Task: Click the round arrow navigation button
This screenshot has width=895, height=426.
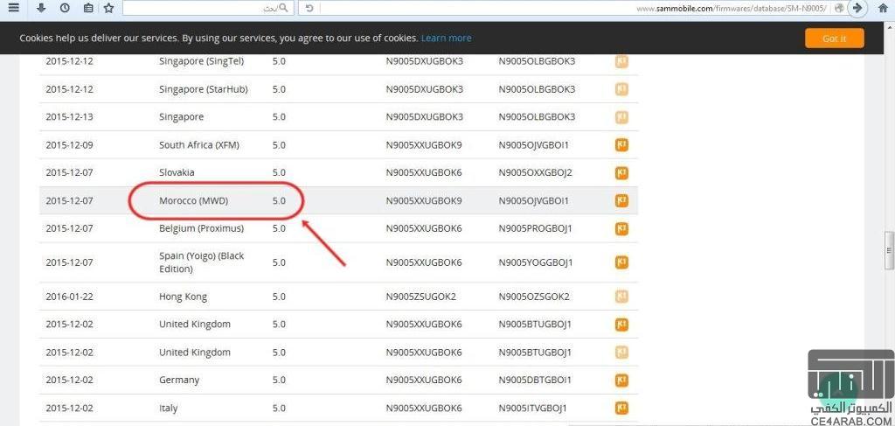Action: (x=857, y=8)
